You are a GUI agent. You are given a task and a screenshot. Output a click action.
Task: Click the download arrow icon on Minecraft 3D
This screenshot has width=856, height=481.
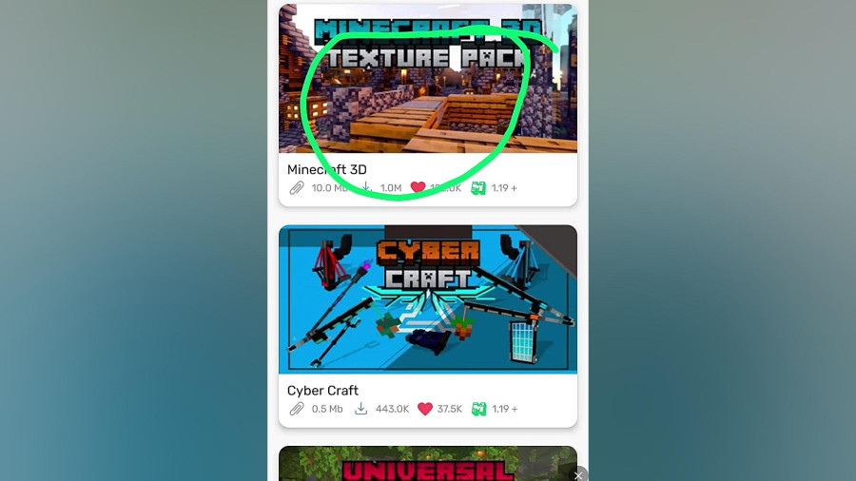tap(366, 187)
